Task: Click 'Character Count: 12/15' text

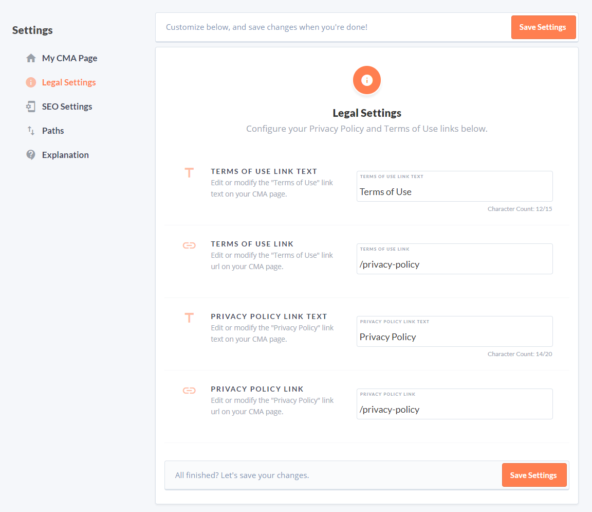Action: click(520, 209)
